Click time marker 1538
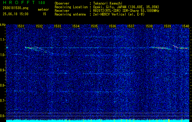This screenshot has width=192, height=122. click(x=149, y=26)
